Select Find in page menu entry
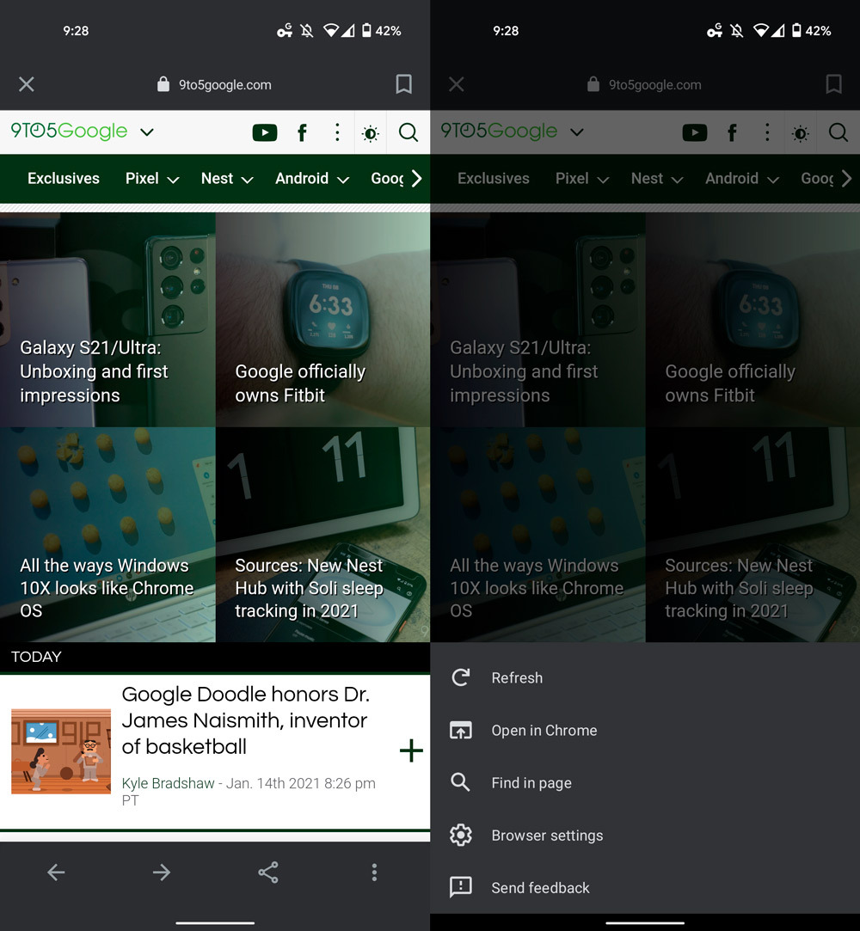Image resolution: width=860 pixels, height=931 pixels. point(531,783)
